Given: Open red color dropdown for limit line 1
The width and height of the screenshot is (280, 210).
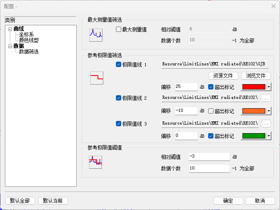Looking at the screenshot, I should click(x=269, y=87).
